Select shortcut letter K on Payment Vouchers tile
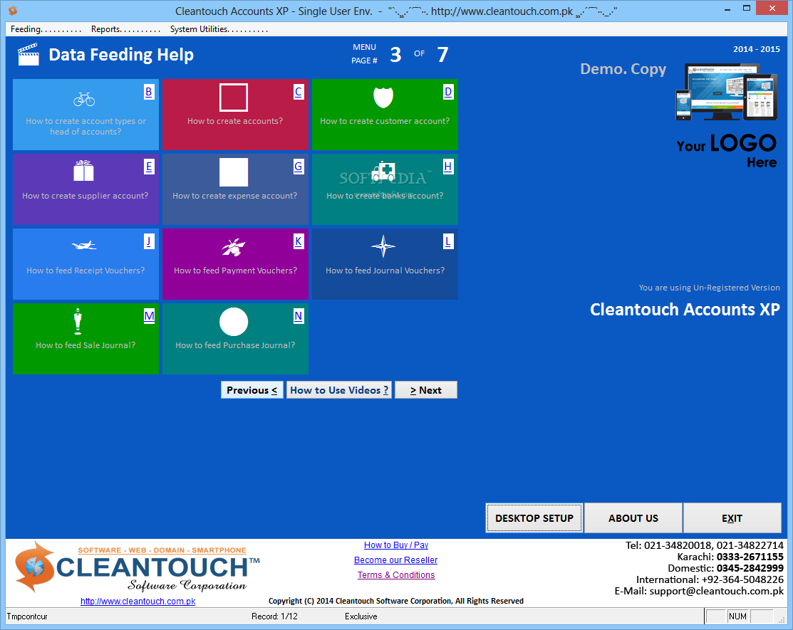The height and width of the screenshot is (630, 793). click(299, 241)
